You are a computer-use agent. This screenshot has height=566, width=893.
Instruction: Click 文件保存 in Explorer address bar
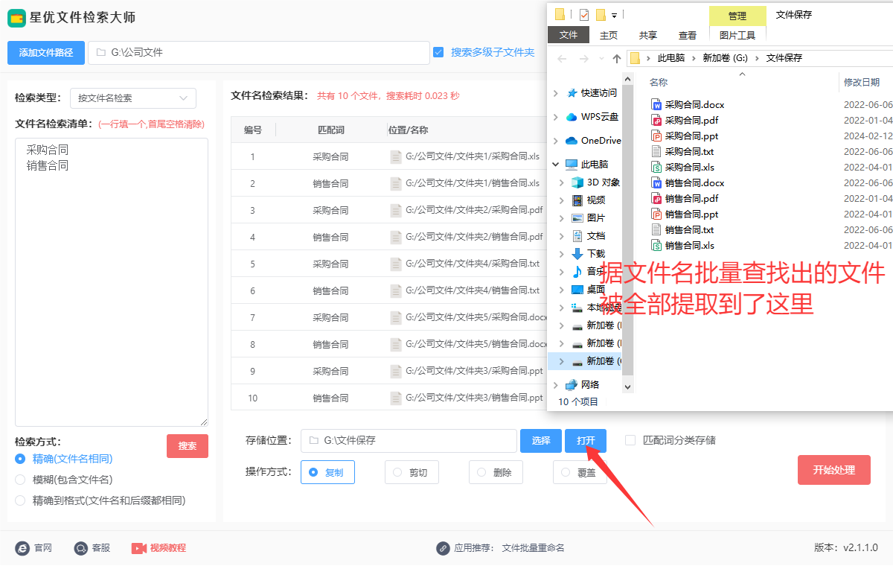click(784, 58)
